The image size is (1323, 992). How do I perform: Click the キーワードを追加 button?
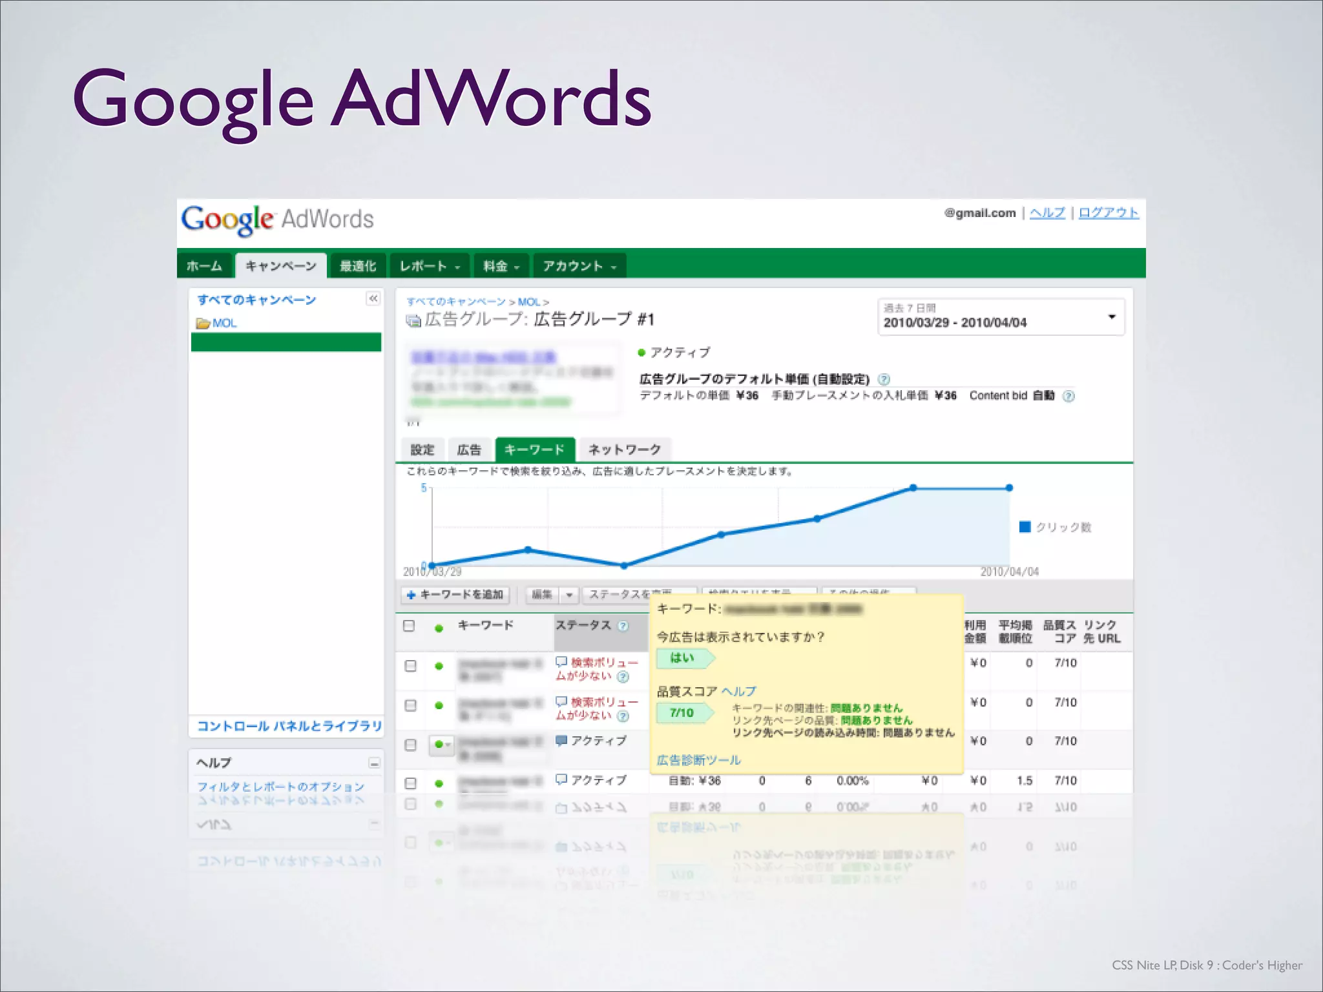click(455, 594)
